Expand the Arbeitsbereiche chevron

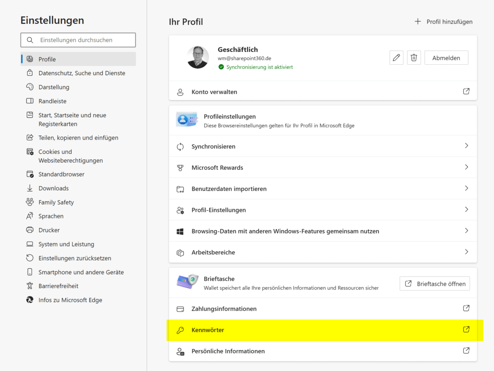click(466, 252)
